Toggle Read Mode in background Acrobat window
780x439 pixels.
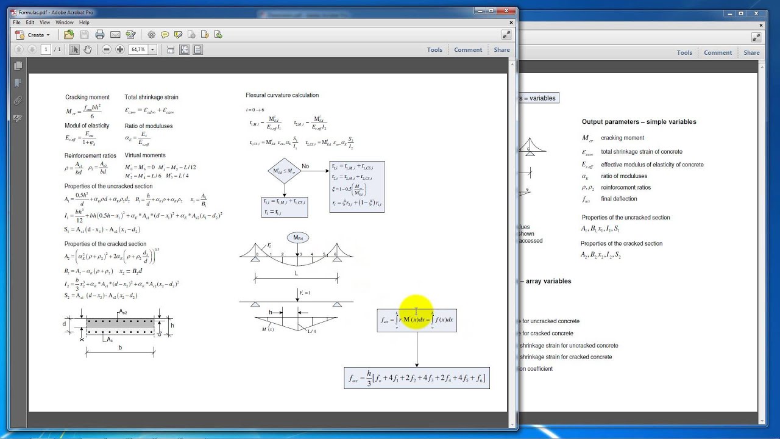tap(756, 37)
